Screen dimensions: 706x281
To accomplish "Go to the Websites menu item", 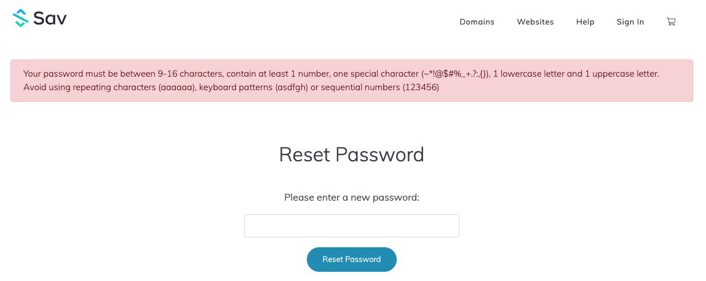I will point(535,22).
